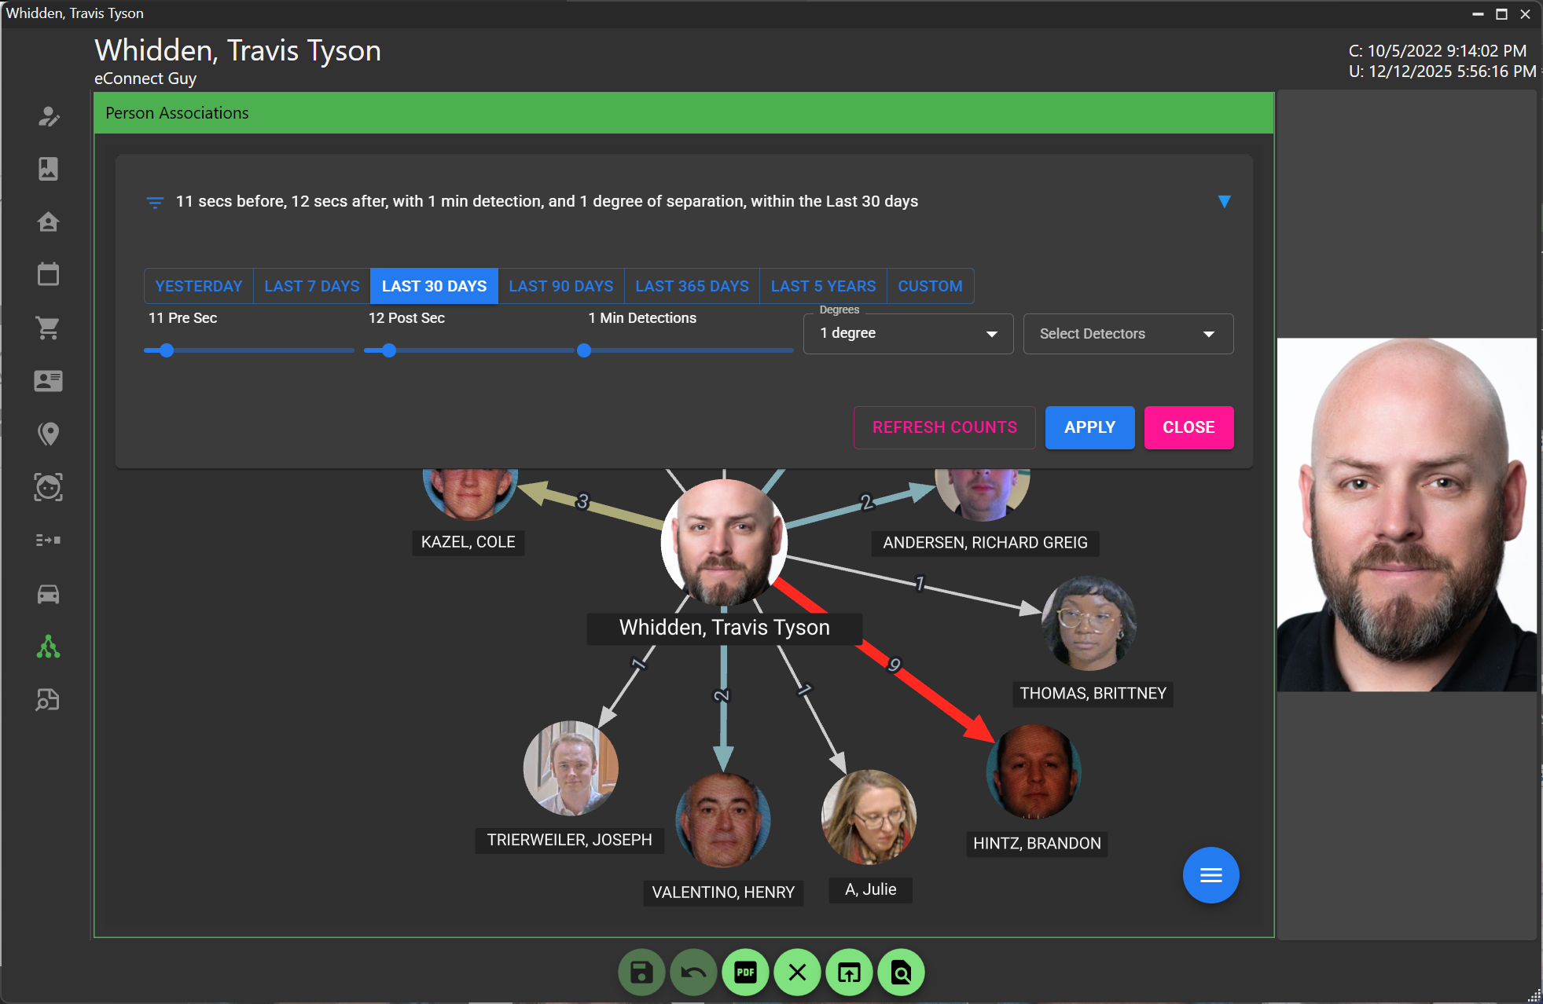
Task: Choose the CUSTOM date range option
Action: pos(930,286)
